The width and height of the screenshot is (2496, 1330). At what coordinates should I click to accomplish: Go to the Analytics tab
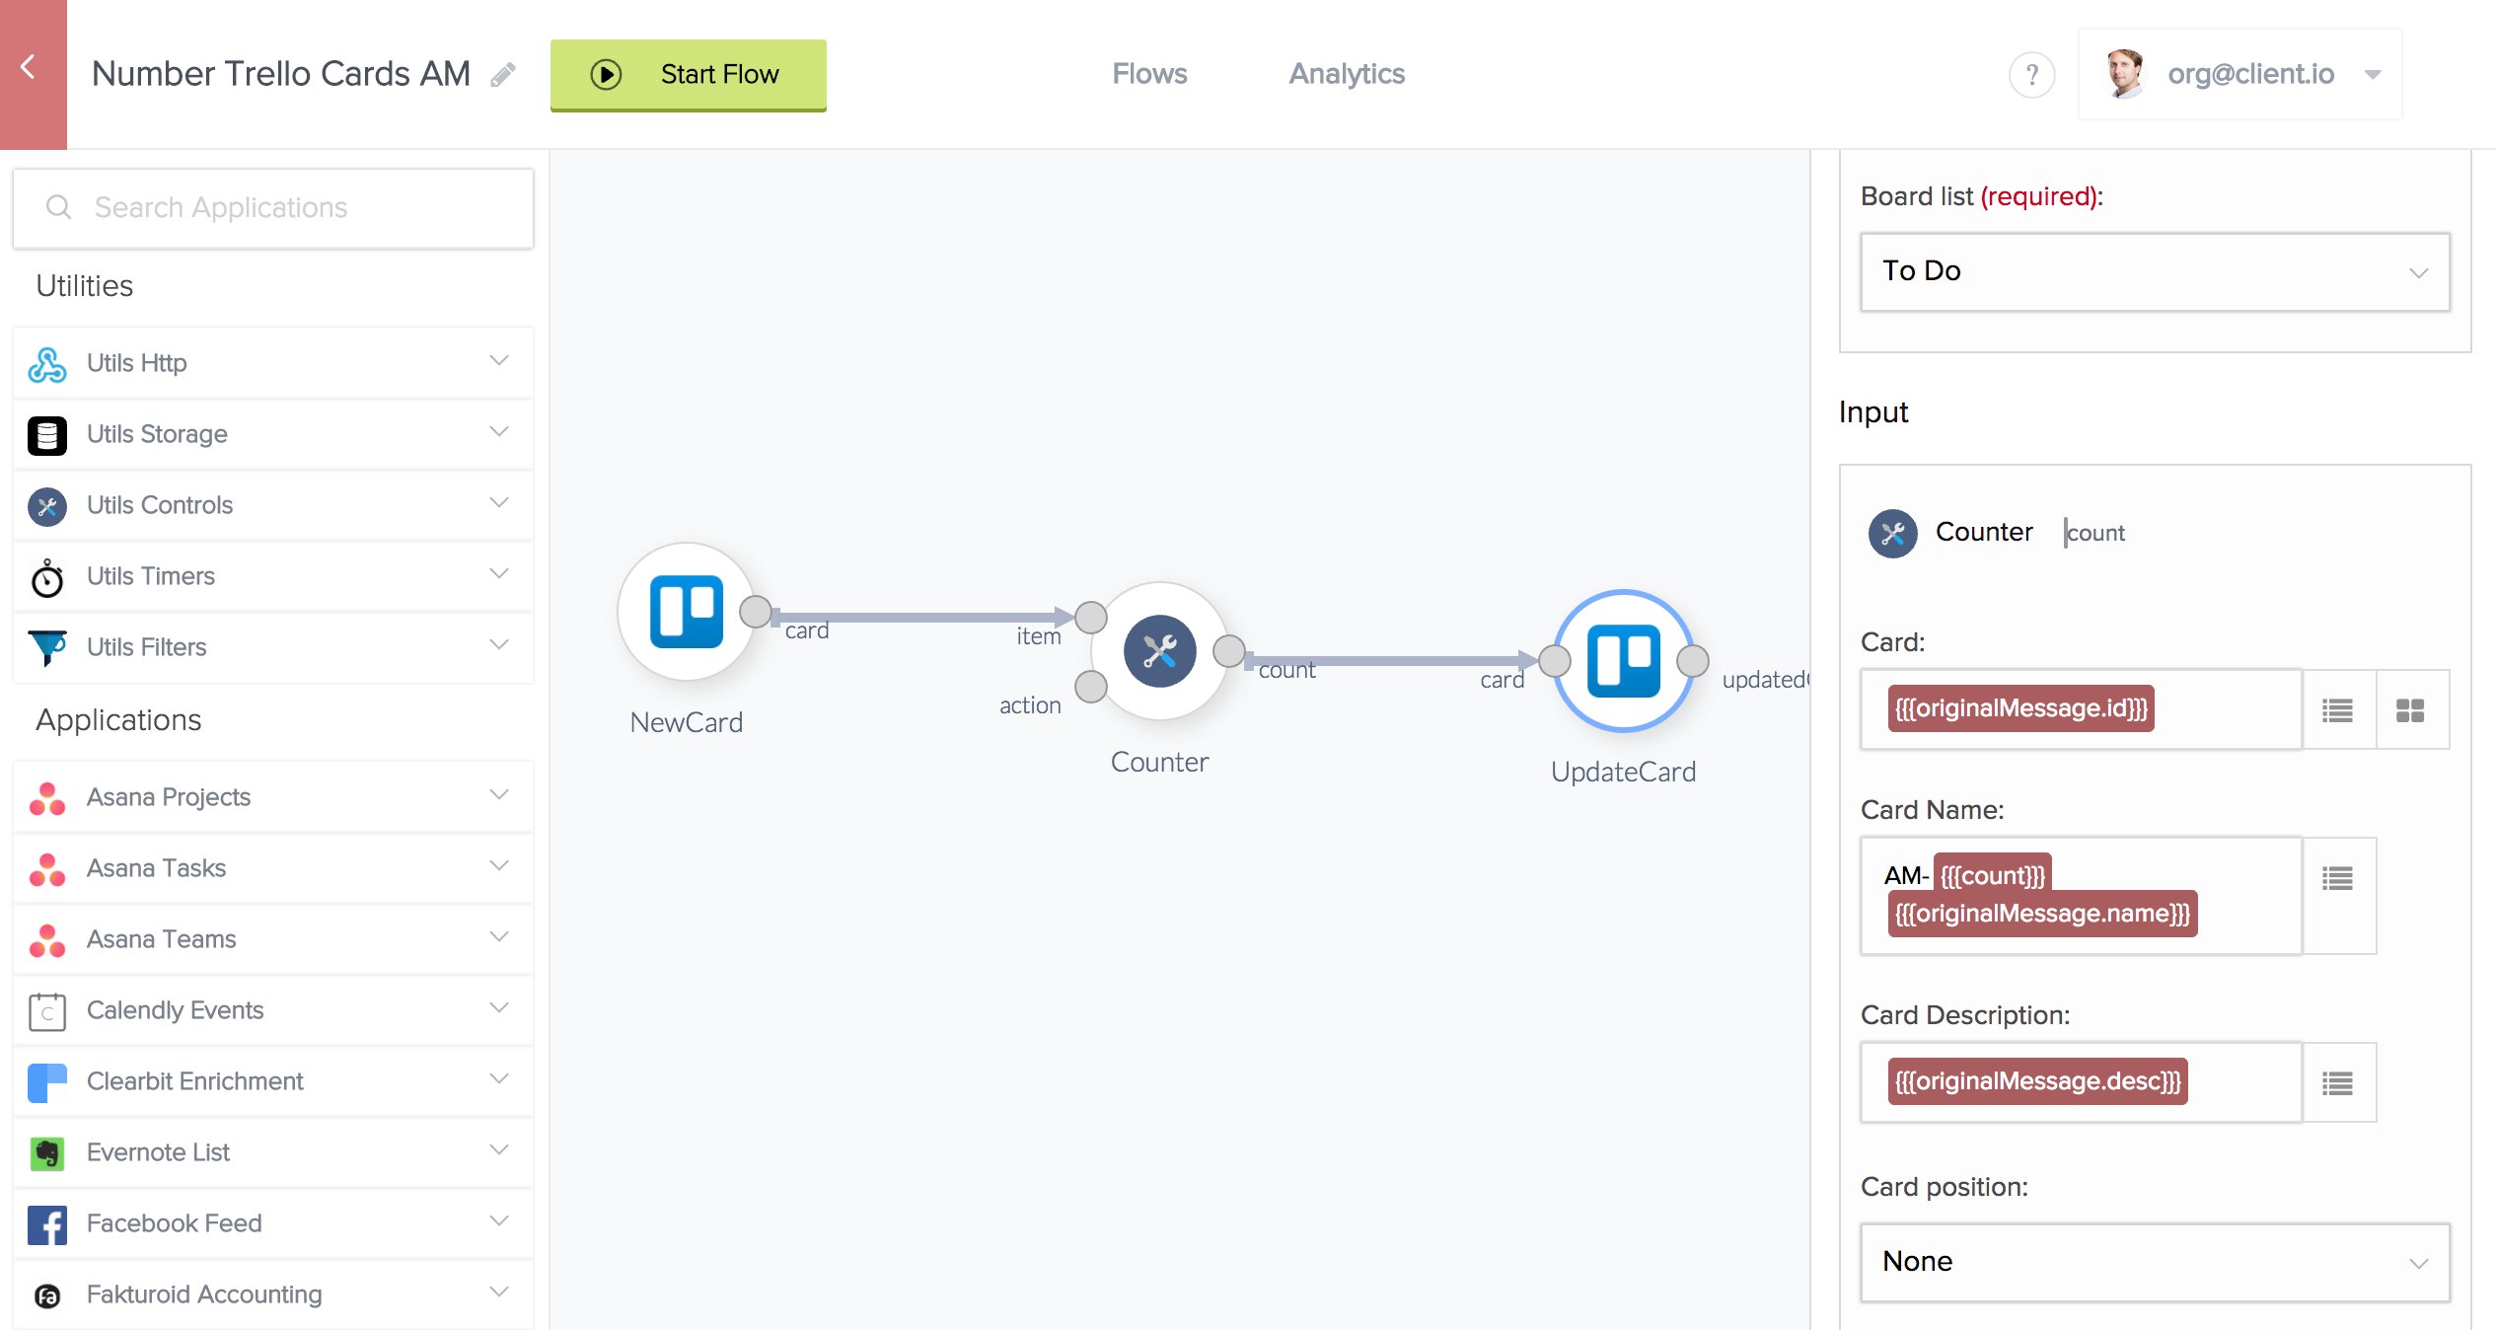click(1347, 74)
